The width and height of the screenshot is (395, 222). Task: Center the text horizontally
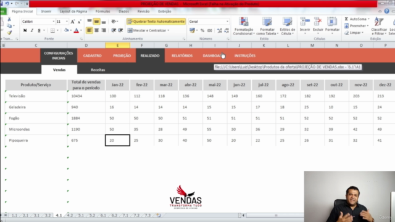[96, 30]
